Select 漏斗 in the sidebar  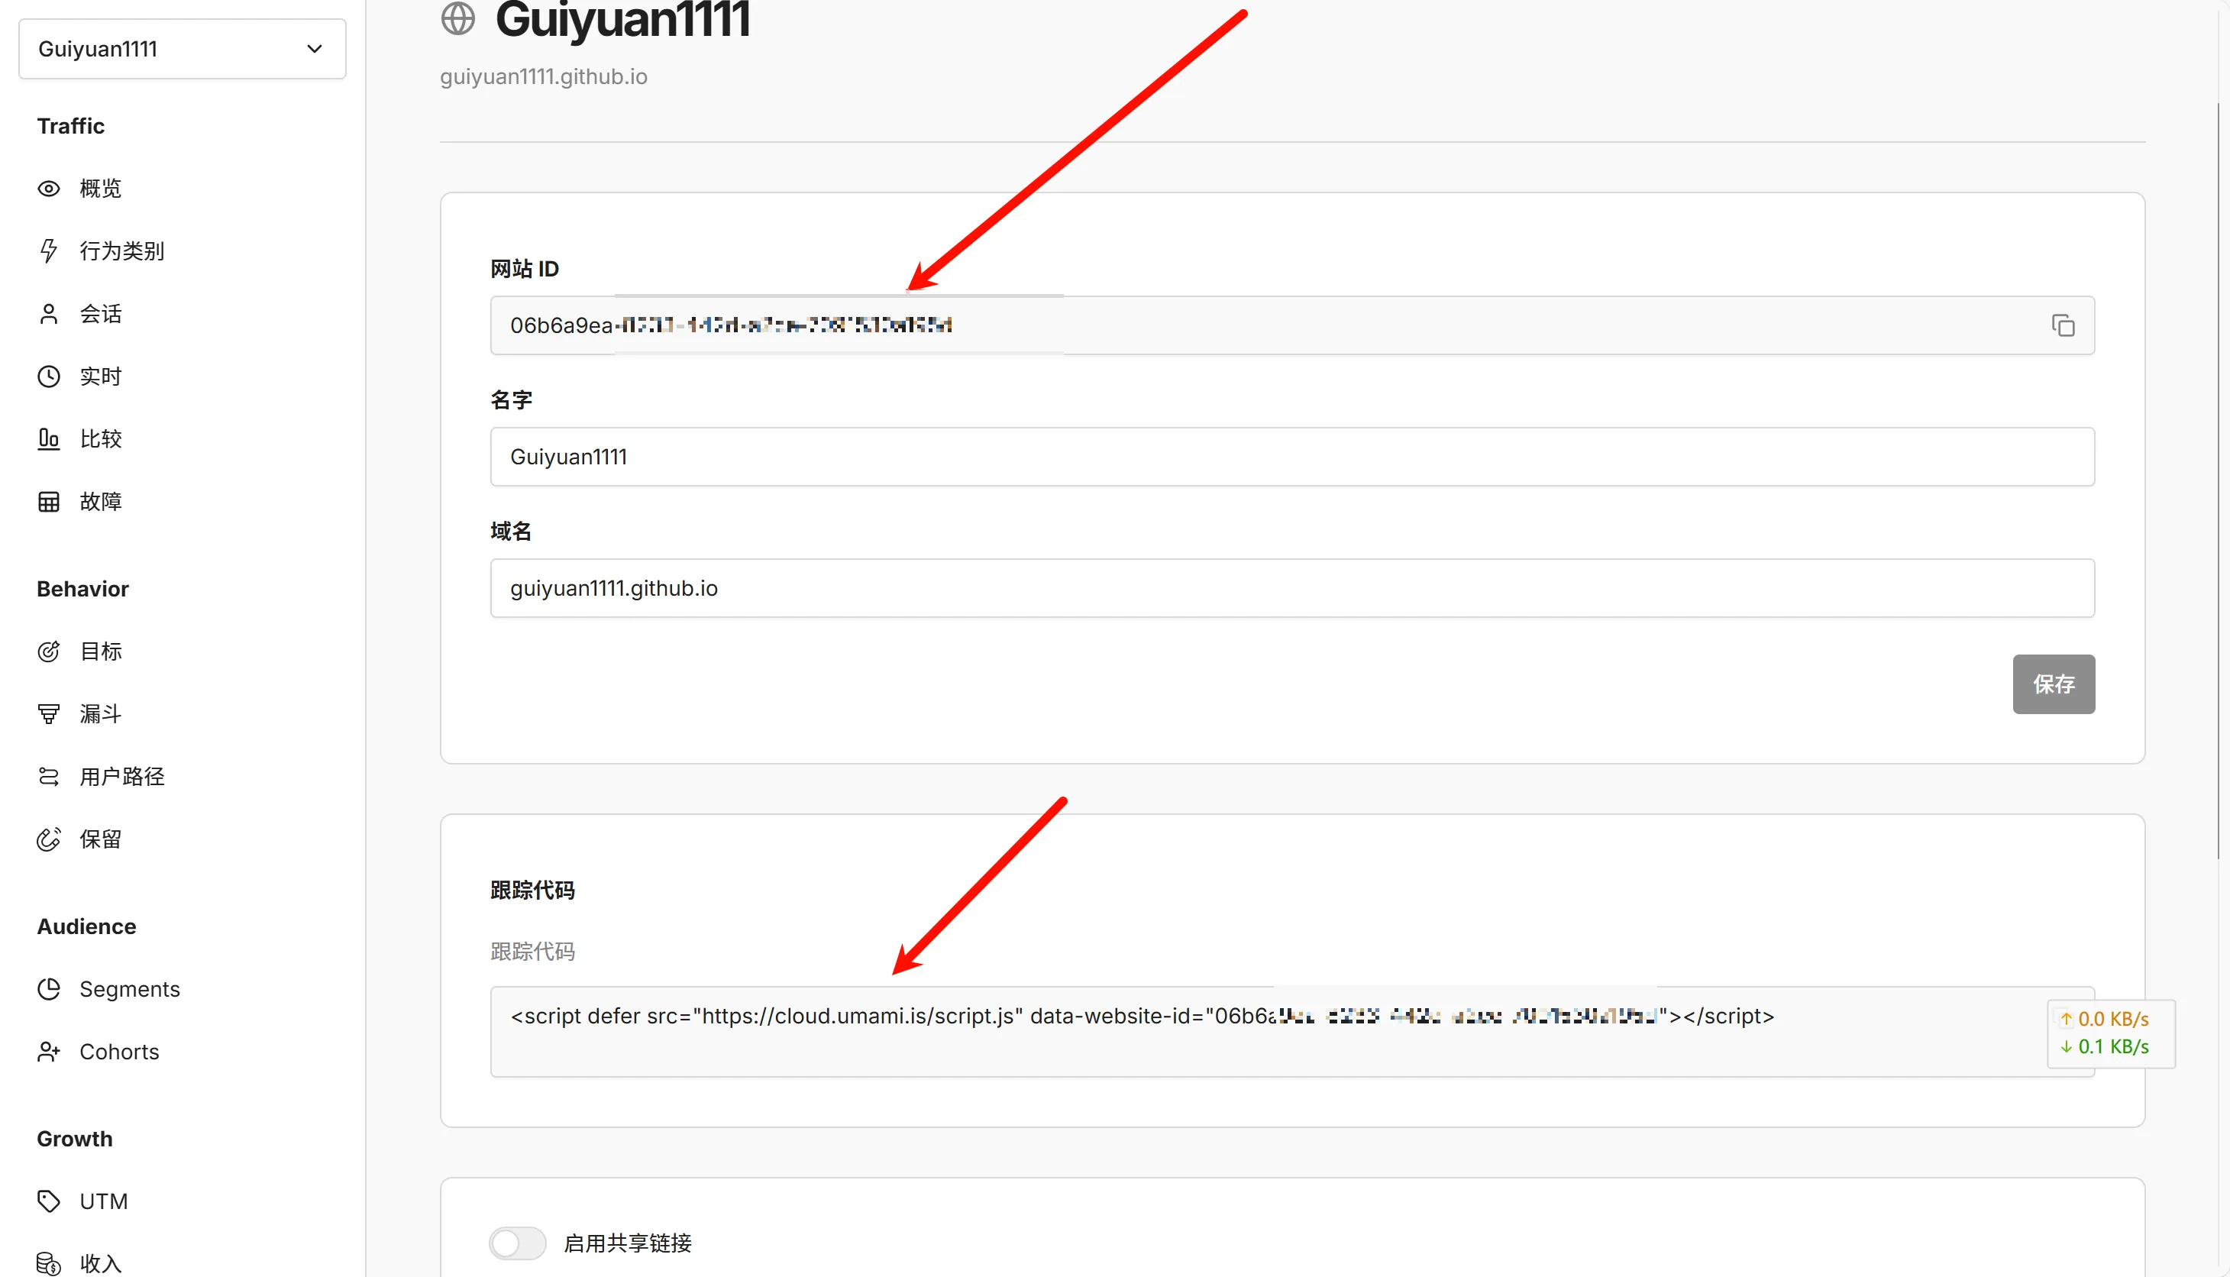(x=101, y=714)
